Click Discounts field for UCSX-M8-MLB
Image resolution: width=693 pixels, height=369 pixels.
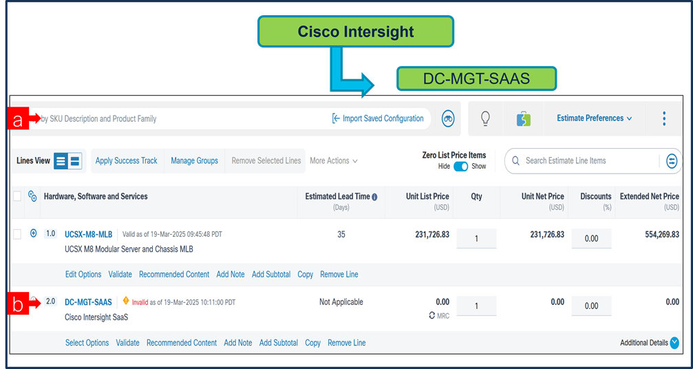[591, 239]
